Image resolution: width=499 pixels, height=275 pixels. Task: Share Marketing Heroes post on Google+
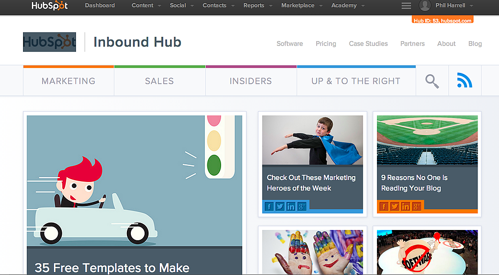301,206
